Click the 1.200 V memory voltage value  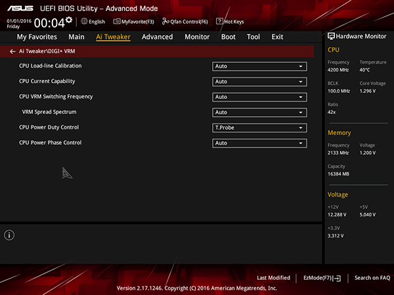coord(368,153)
